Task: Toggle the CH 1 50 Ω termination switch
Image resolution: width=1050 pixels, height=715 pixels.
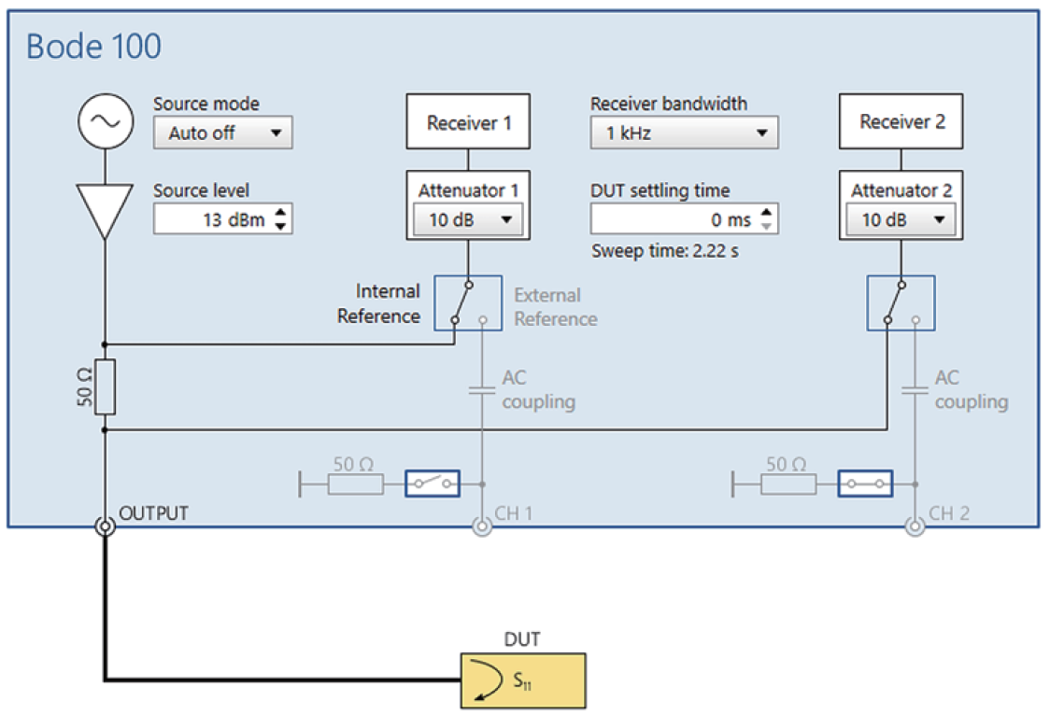Action: coord(433,484)
